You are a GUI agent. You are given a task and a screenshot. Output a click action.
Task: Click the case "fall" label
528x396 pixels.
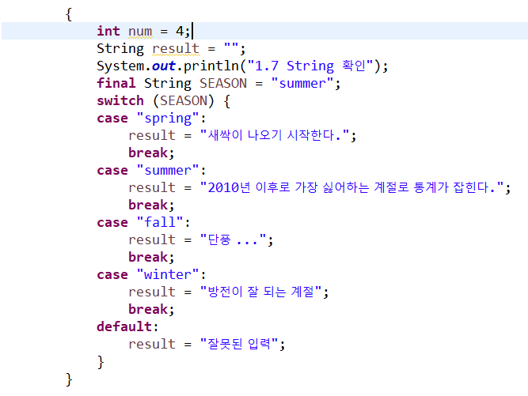click(x=143, y=222)
